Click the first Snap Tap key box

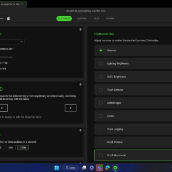[3, 108]
